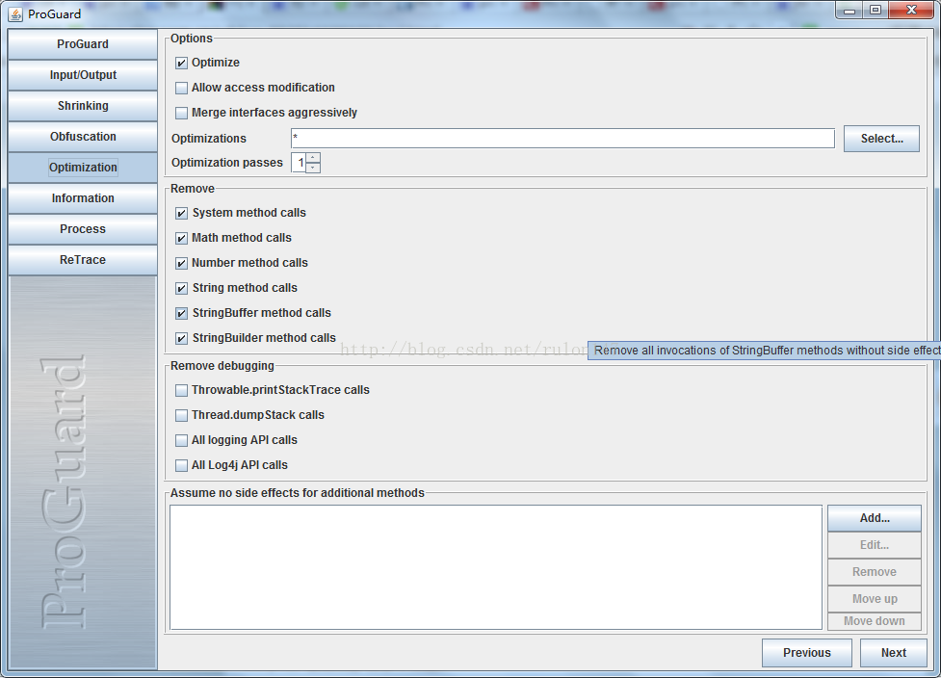Maximize the ProGuard window
Viewport: 941px width, 678px height.
(x=876, y=11)
